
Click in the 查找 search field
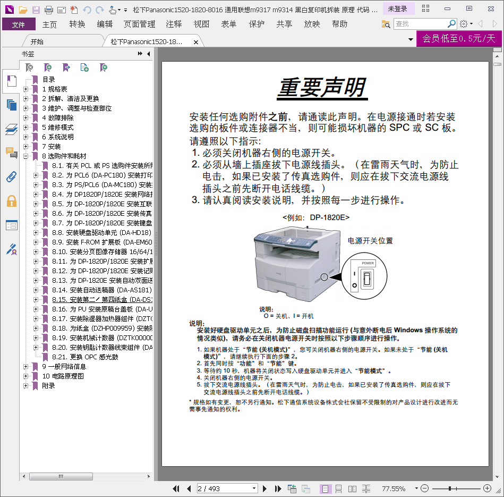[x=421, y=24]
